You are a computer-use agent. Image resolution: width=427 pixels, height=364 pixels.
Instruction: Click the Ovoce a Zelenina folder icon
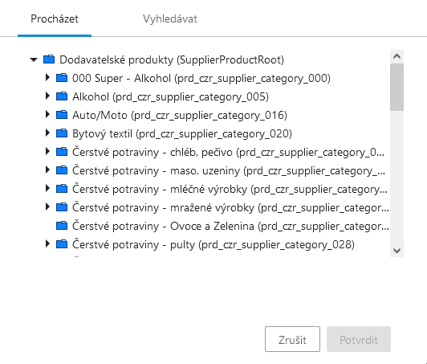point(62,226)
